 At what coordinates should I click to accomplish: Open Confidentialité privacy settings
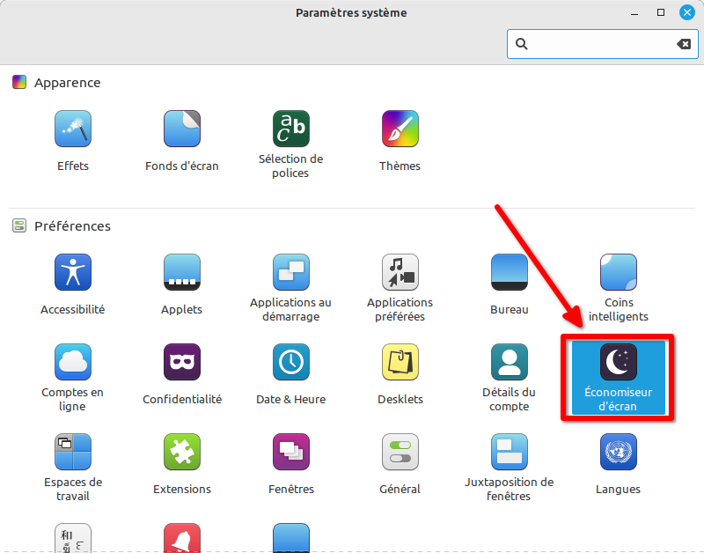(182, 363)
